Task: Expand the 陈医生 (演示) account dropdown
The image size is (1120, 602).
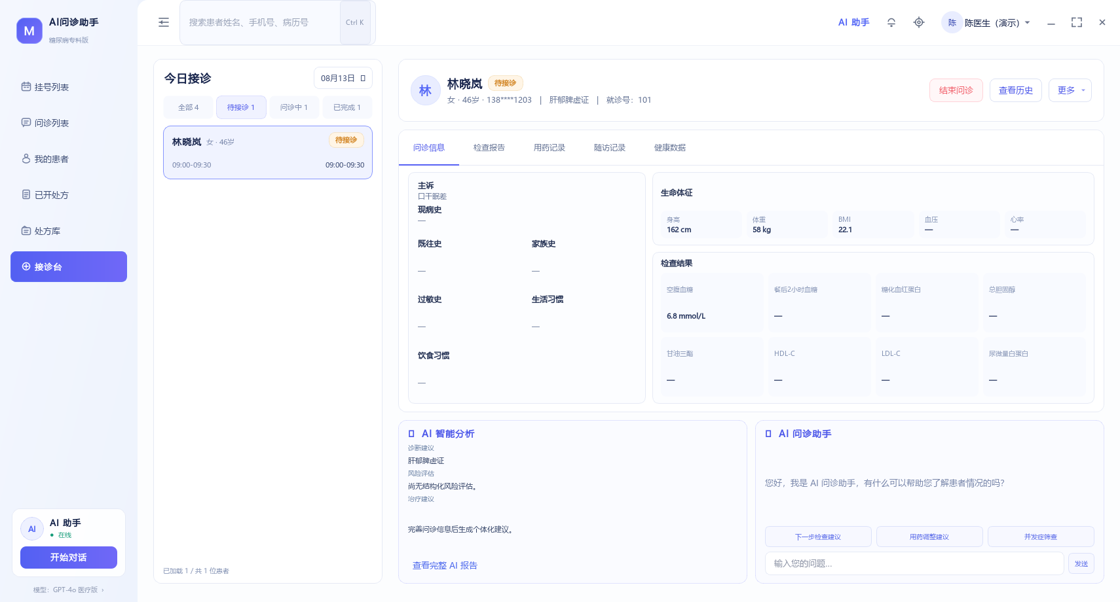Action: [x=987, y=23]
